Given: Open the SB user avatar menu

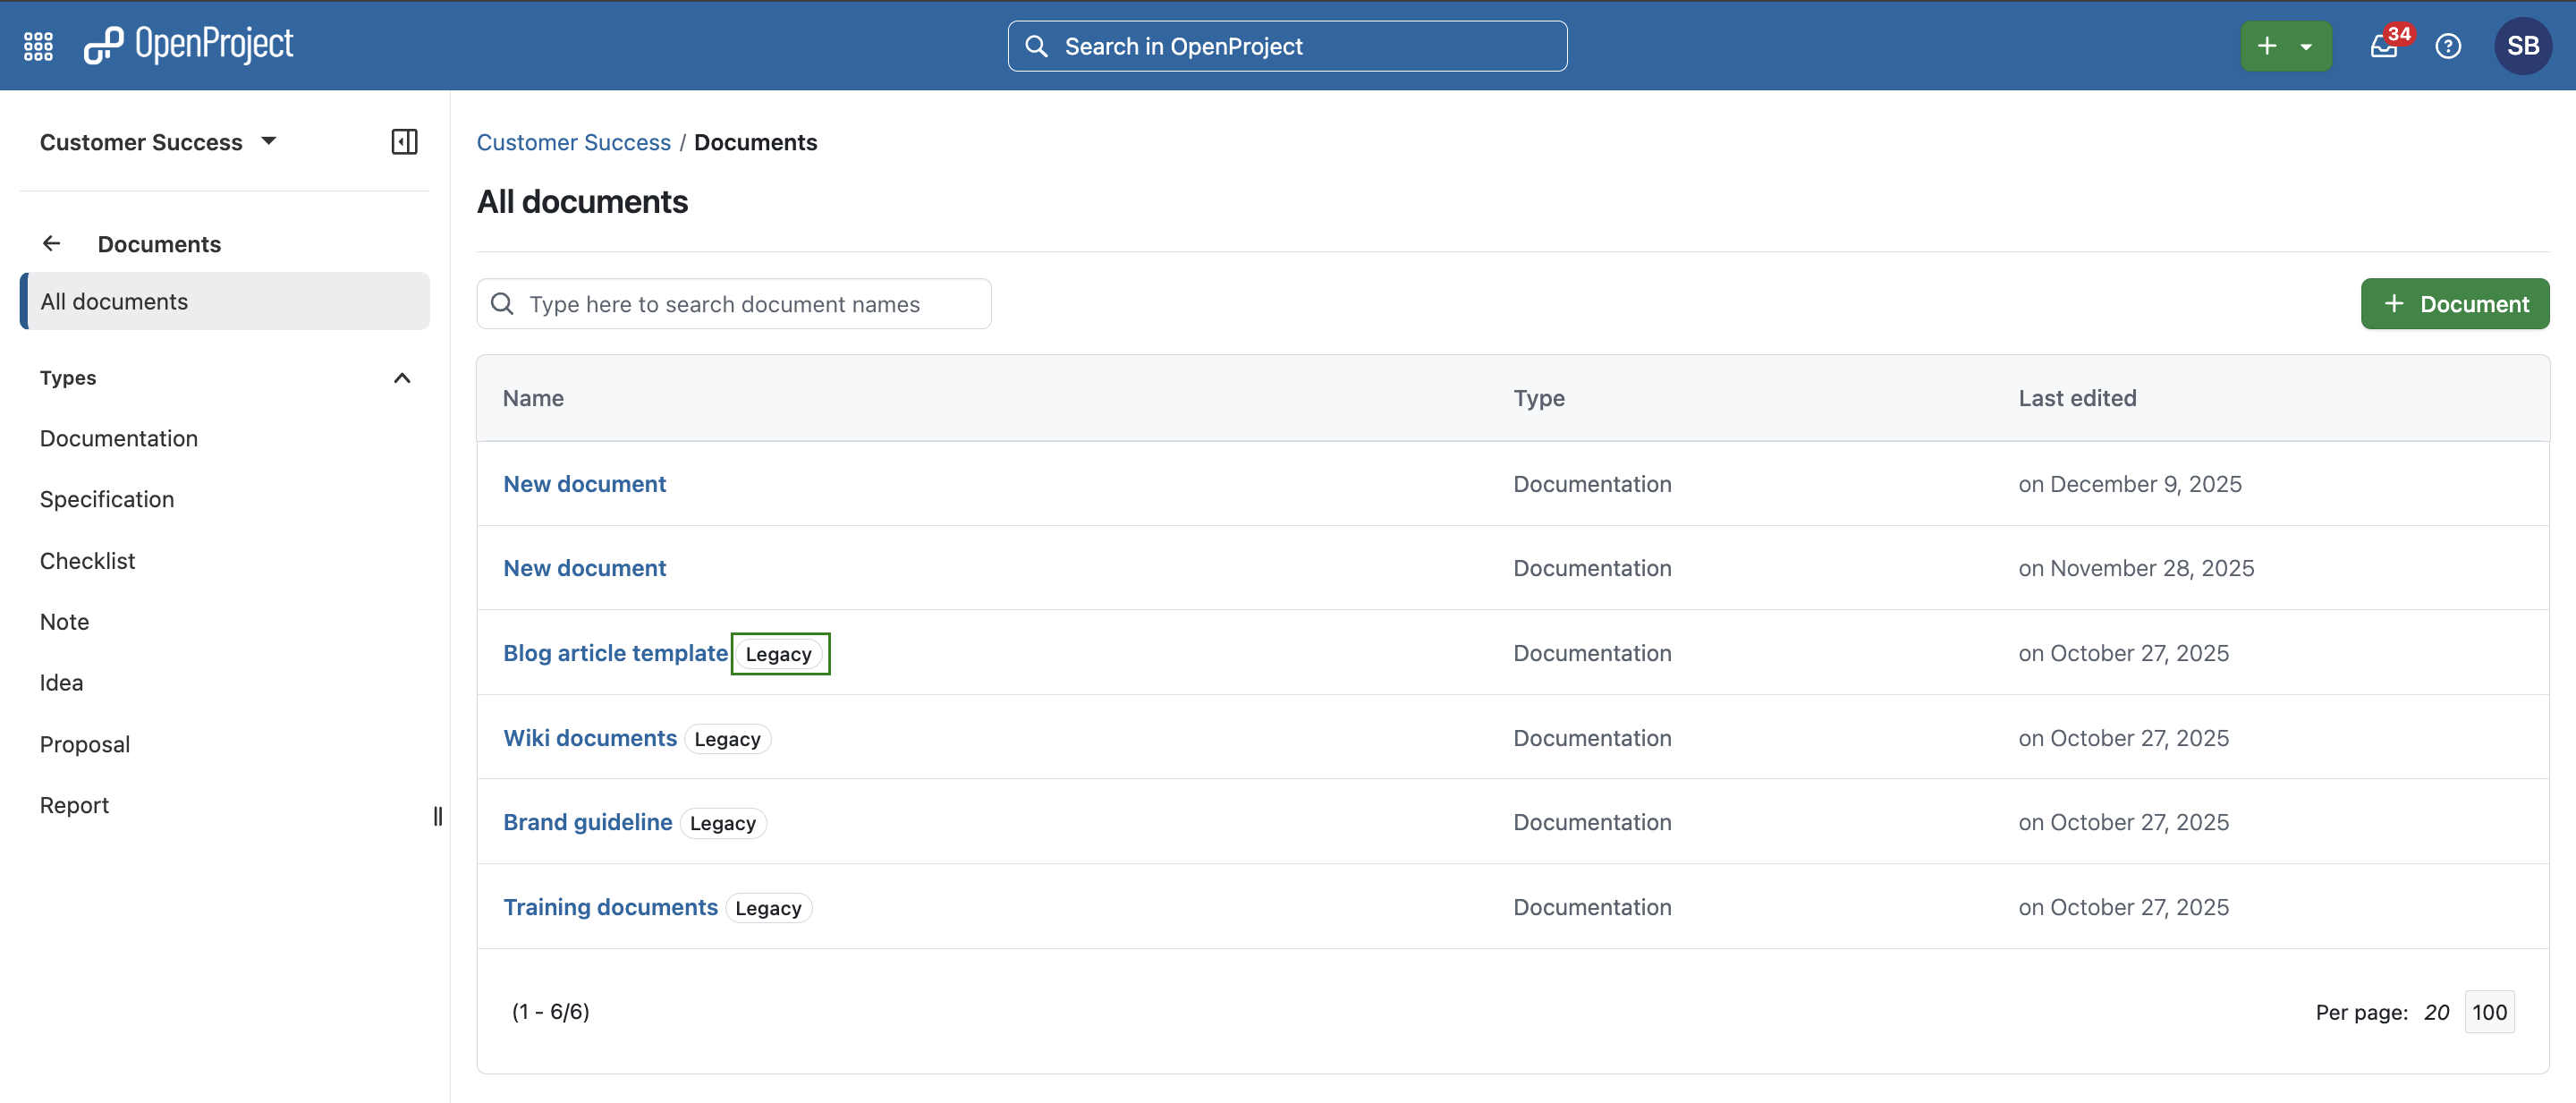Looking at the screenshot, I should coord(2522,46).
